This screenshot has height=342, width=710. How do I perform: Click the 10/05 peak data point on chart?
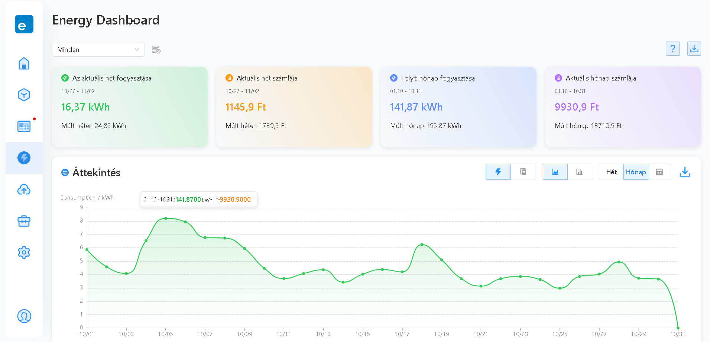166,218
